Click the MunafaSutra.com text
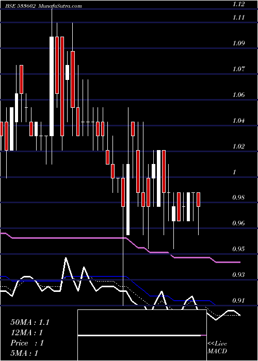The height and width of the screenshot is (361, 258). pyautogui.click(x=60, y=6)
